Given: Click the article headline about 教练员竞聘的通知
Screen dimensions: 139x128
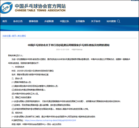Looking at the screenshot, I should (68, 45).
